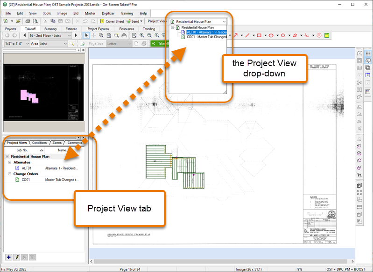Open the Send dropdown button
The height and width of the screenshot is (272, 373).
pos(134,21)
